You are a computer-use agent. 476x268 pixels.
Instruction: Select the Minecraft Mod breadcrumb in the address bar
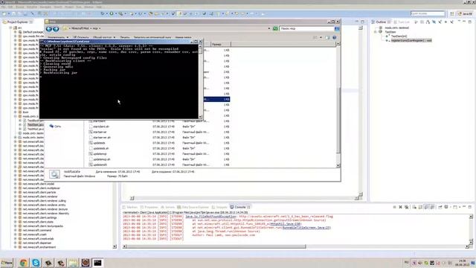coord(80,28)
